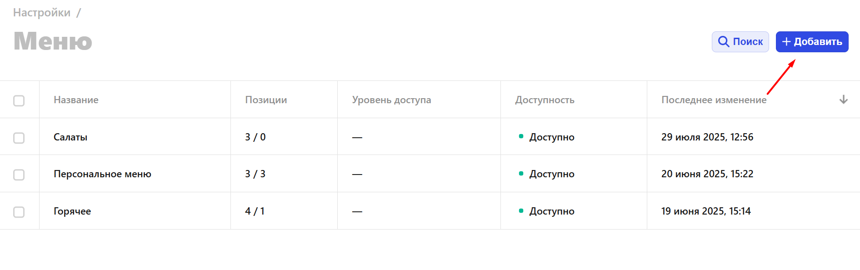This screenshot has height=270, width=860.
Task: Check the Горячее row checkbox
Action: (x=19, y=212)
